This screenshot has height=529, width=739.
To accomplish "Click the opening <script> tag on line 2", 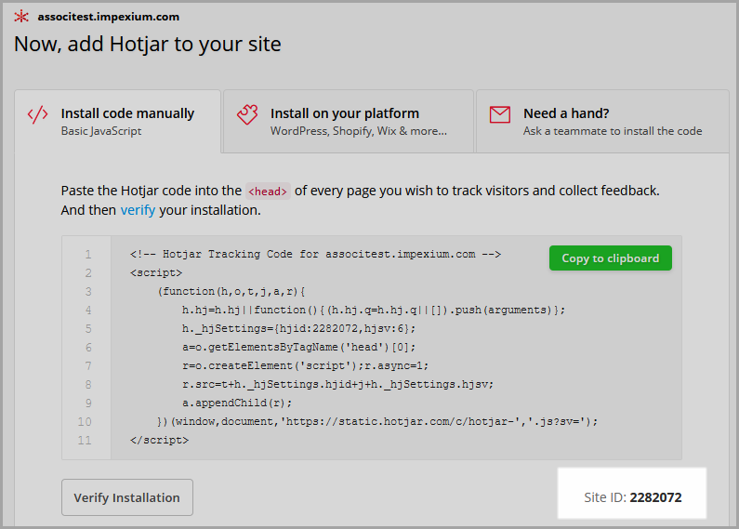I will (156, 273).
